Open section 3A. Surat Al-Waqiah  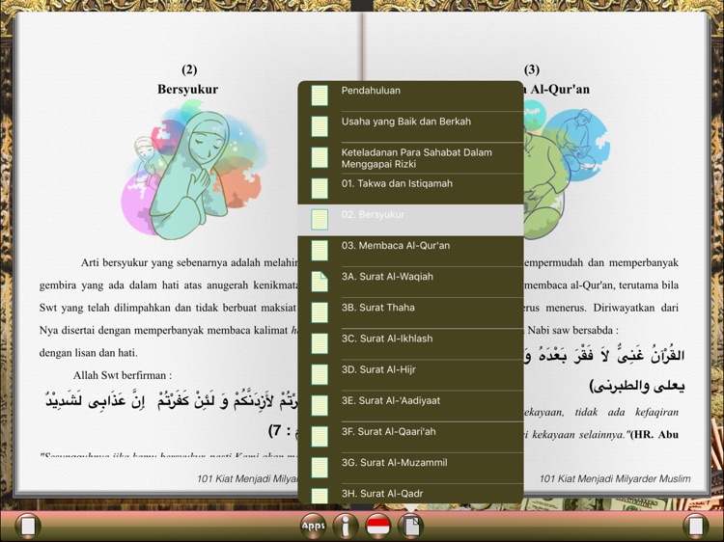point(410,282)
